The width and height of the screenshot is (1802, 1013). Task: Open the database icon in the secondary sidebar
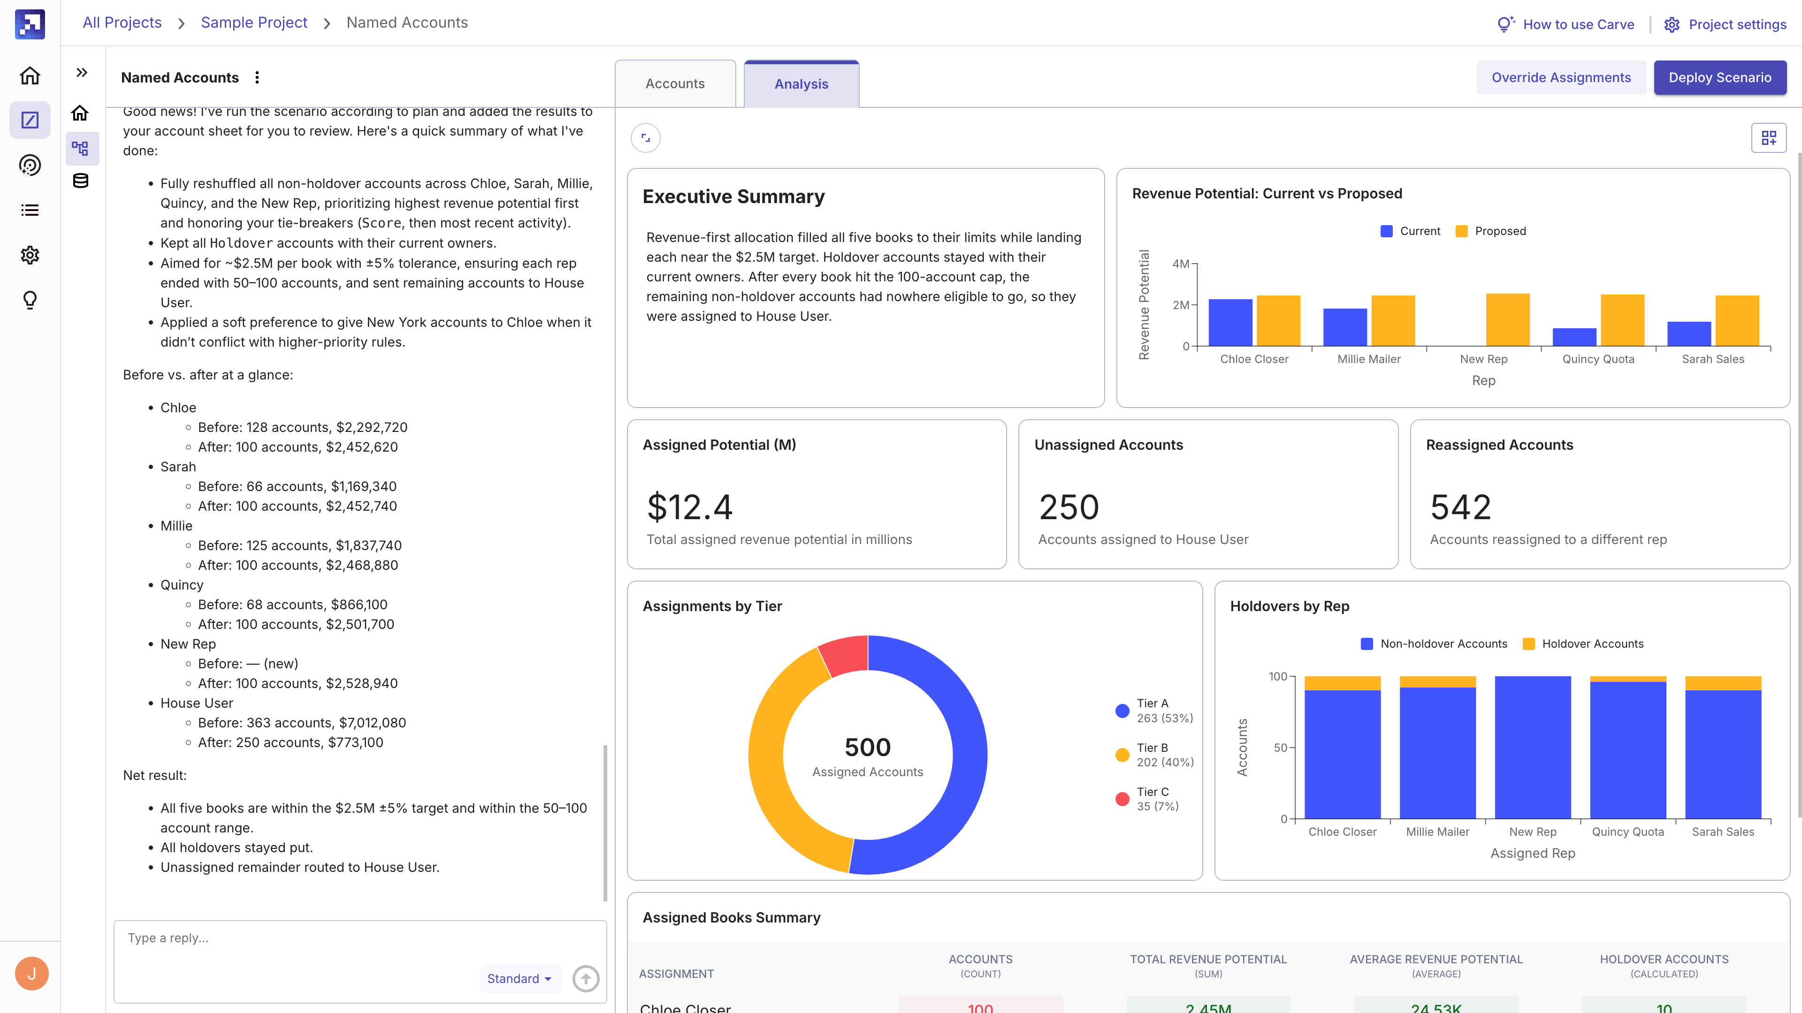[80, 181]
